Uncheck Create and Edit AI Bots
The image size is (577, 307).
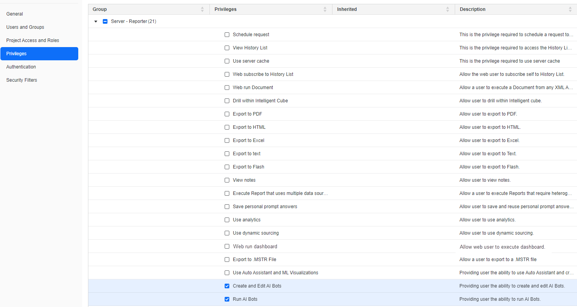227,286
